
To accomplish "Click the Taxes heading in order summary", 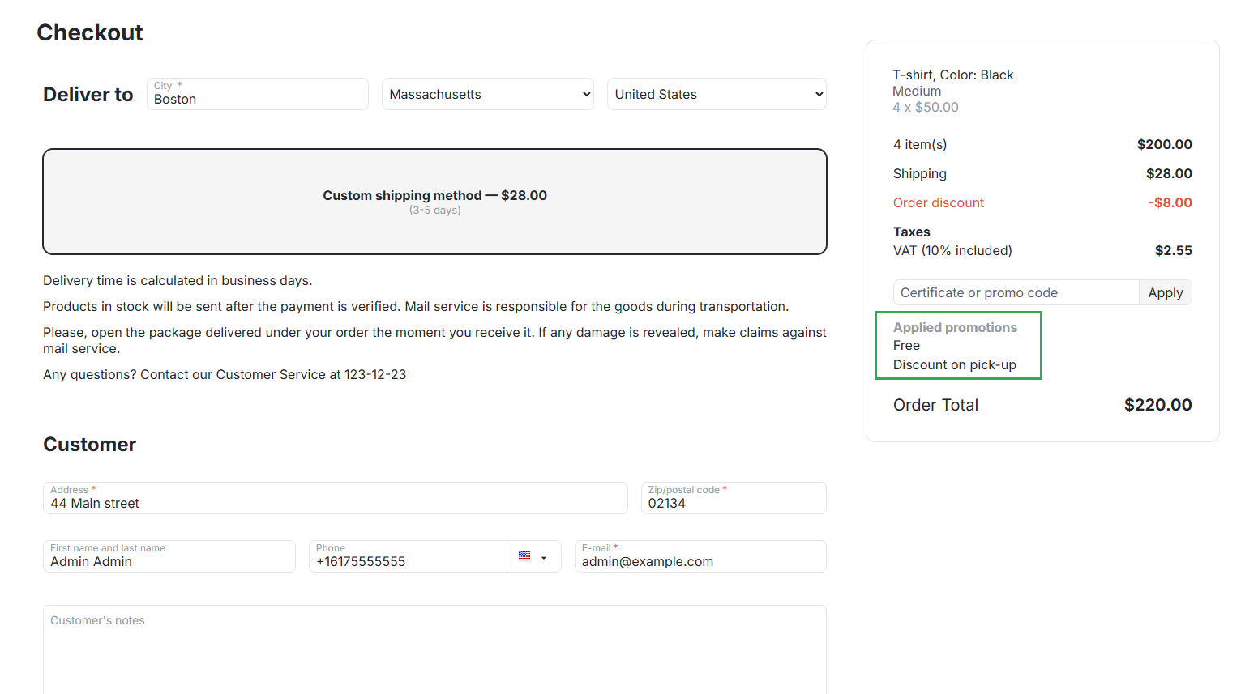I will [x=912, y=232].
